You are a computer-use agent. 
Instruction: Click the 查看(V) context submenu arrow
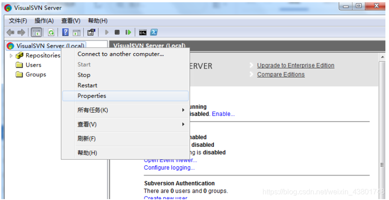[x=183, y=124]
